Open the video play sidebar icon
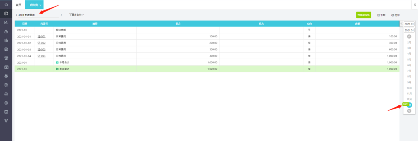Viewport: 418px width, 141px height. [6, 112]
